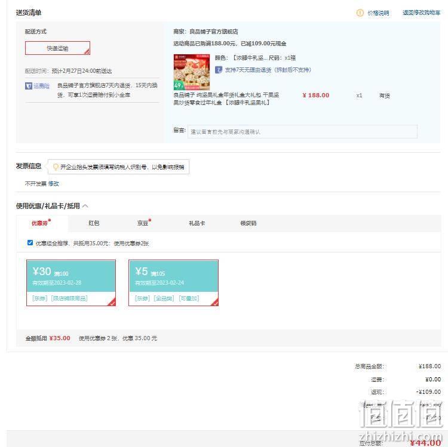This screenshot has width=448, height=447.
Task: Switch to the 红包 tab
Action: [94, 223]
